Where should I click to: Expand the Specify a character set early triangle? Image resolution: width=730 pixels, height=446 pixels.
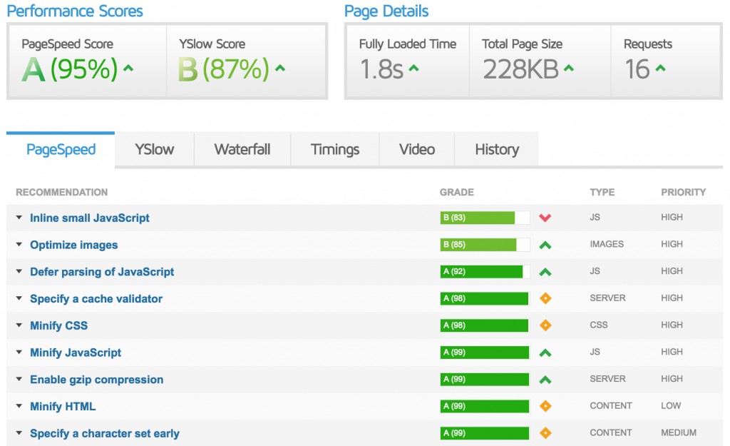tap(19, 433)
